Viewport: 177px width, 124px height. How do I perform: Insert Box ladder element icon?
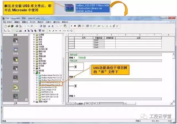[x=71, y=31]
